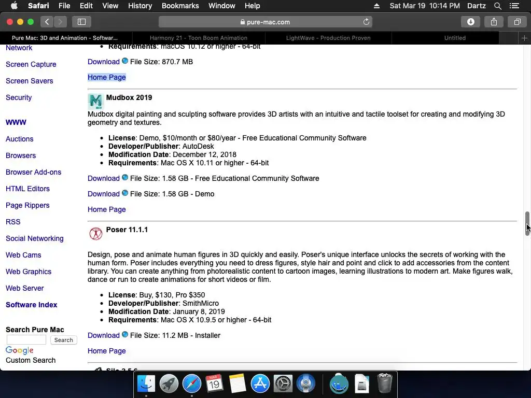Open Finder from the Dock
531x398 pixels.
146,383
